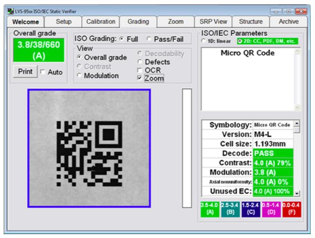This screenshot has height=238, width=315.
Task: Click the Micro QR Code image
Action: [x=89, y=148]
